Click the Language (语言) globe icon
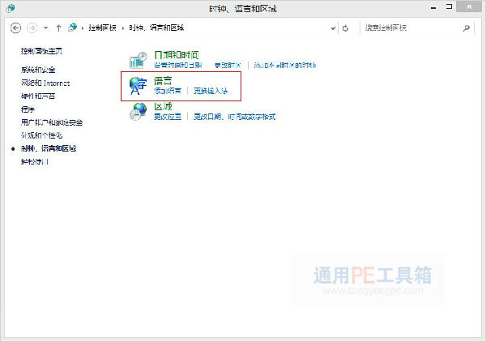The height and width of the screenshot is (342, 486). click(x=139, y=85)
